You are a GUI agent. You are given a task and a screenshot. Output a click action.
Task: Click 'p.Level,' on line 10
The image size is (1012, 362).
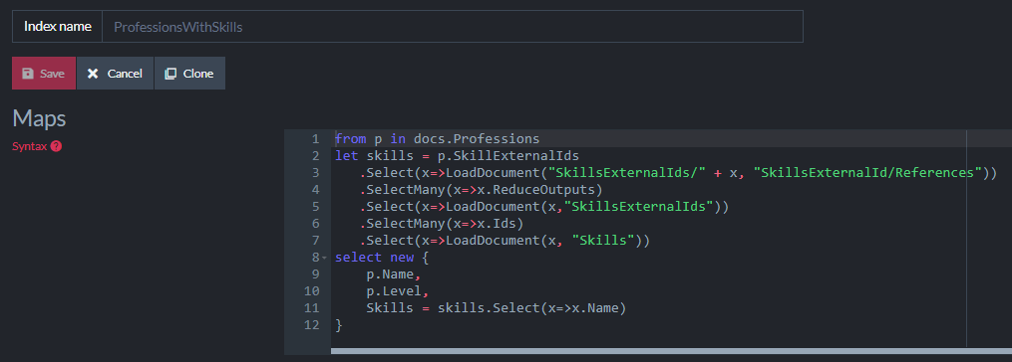[x=398, y=291]
